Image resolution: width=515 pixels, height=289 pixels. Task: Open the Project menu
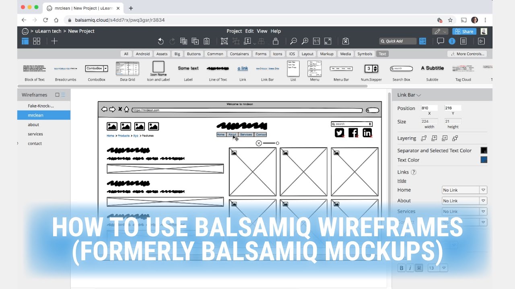tap(234, 31)
